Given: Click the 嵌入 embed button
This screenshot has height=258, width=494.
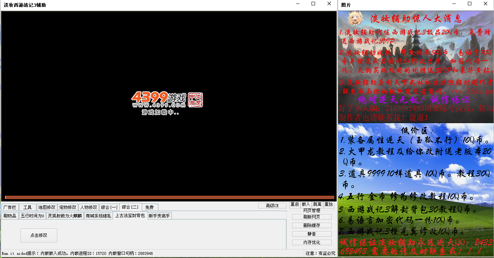Looking at the screenshot, I should (306, 205).
